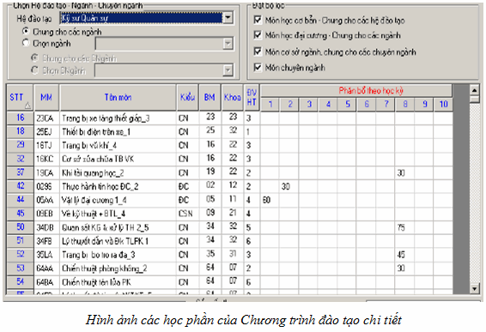This screenshot has width=486, height=332.
Task: Click value 45 in semester 8
Action: (x=404, y=255)
